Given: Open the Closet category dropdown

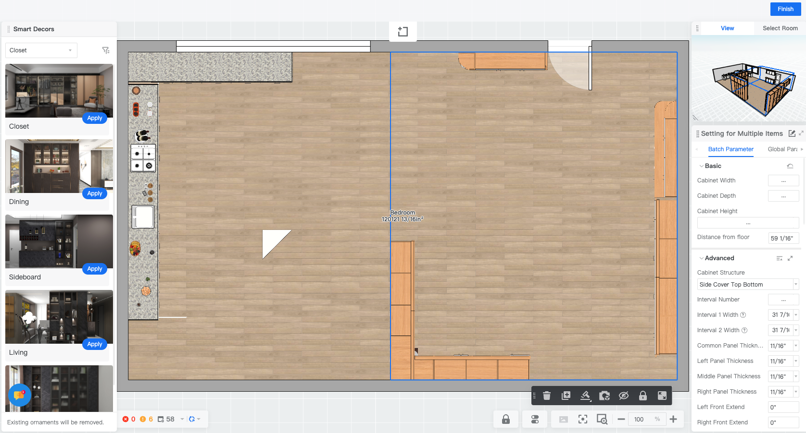Looking at the screenshot, I should click(41, 50).
